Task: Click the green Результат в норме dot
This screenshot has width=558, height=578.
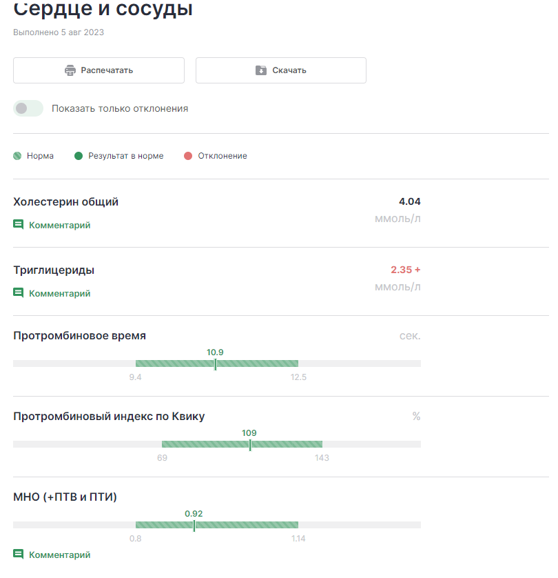Action: click(x=79, y=156)
